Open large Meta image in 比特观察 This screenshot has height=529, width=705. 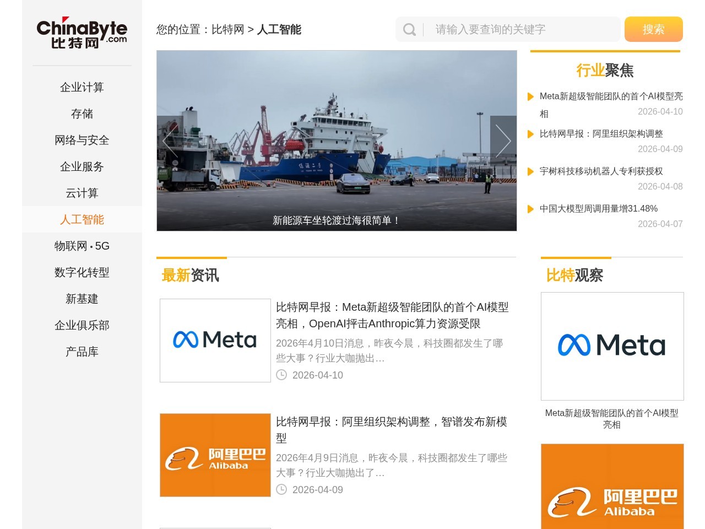click(612, 346)
